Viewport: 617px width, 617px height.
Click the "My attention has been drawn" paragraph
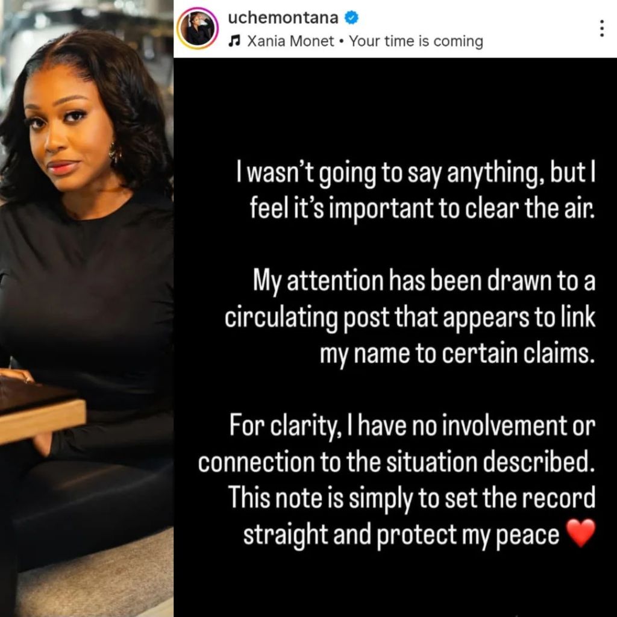[409, 318]
